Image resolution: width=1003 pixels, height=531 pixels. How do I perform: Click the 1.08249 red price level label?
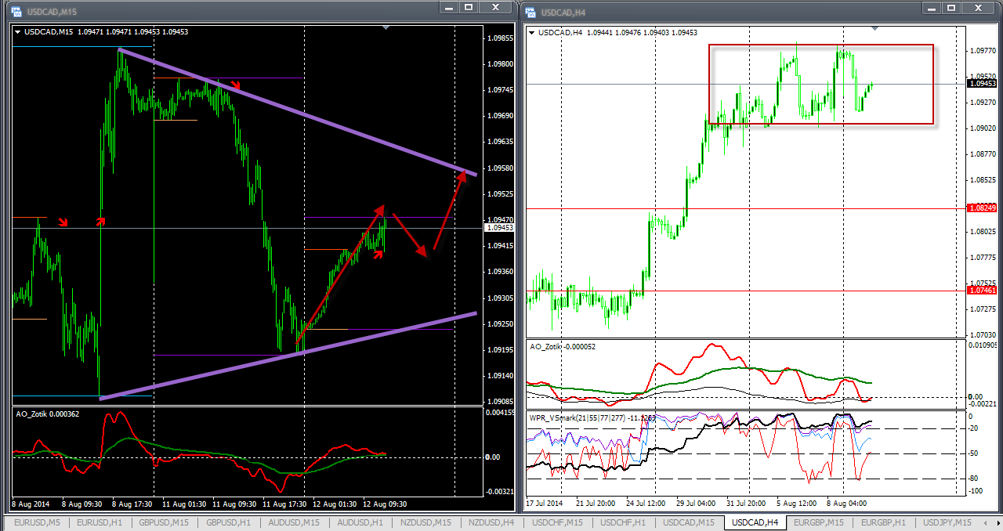click(x=982, y=209)
